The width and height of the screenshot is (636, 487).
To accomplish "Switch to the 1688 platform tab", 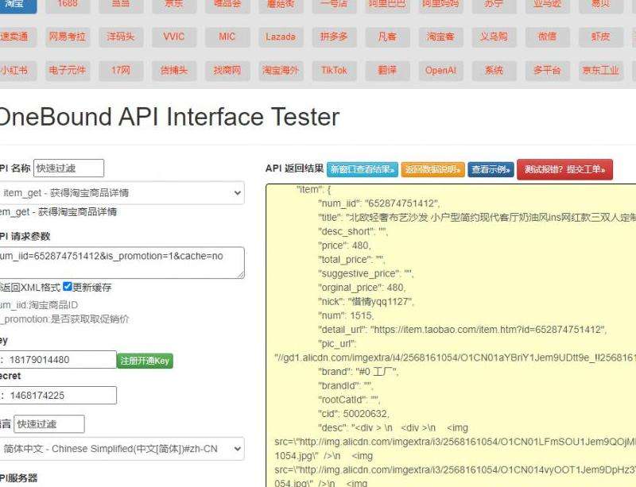I will [x=68, y=5].
